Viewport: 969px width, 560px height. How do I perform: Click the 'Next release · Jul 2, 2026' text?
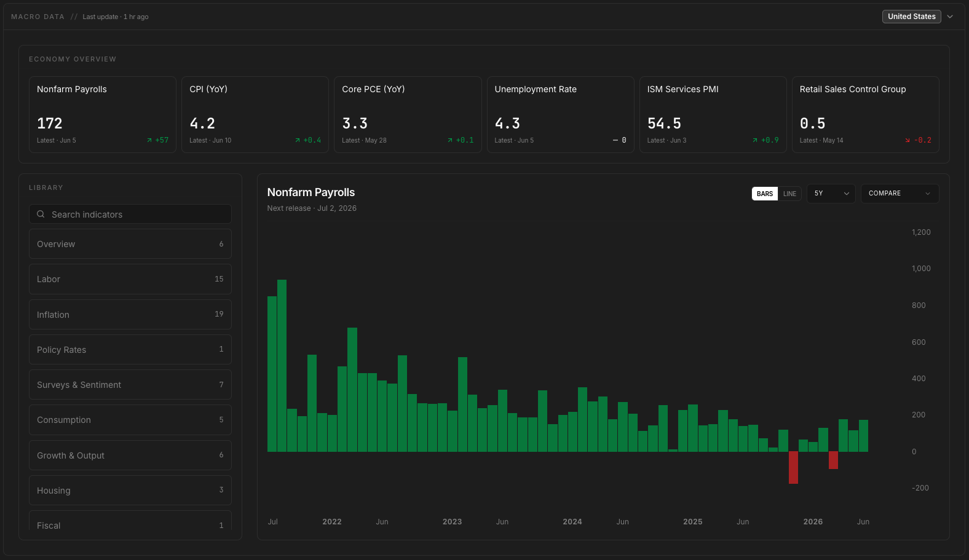(x=312, y=208)
